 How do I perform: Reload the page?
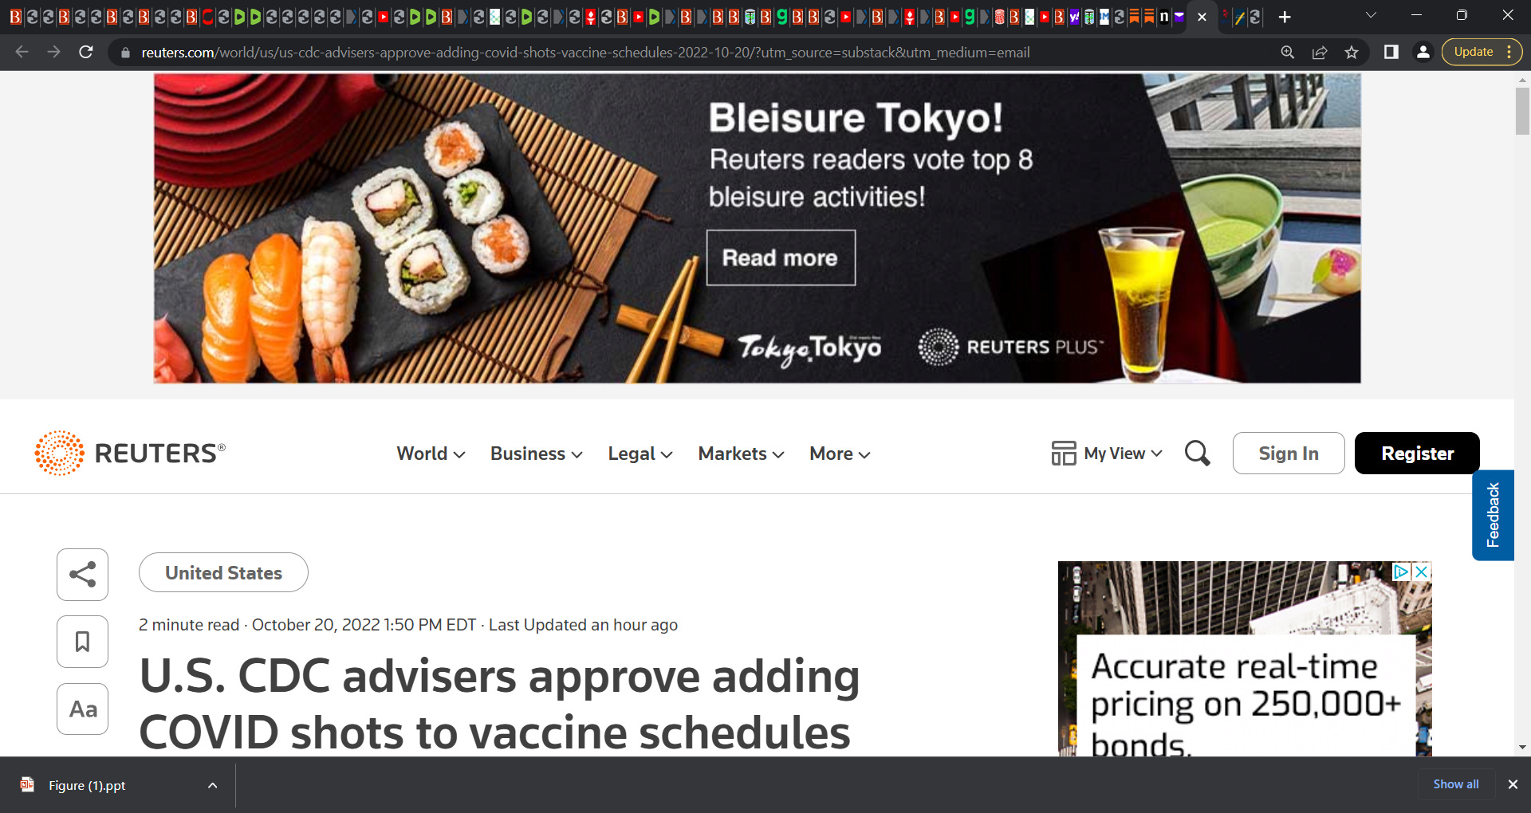(86, 53)
